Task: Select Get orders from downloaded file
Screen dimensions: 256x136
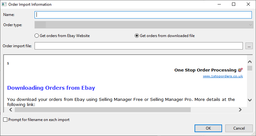Action: click(164, 36)
